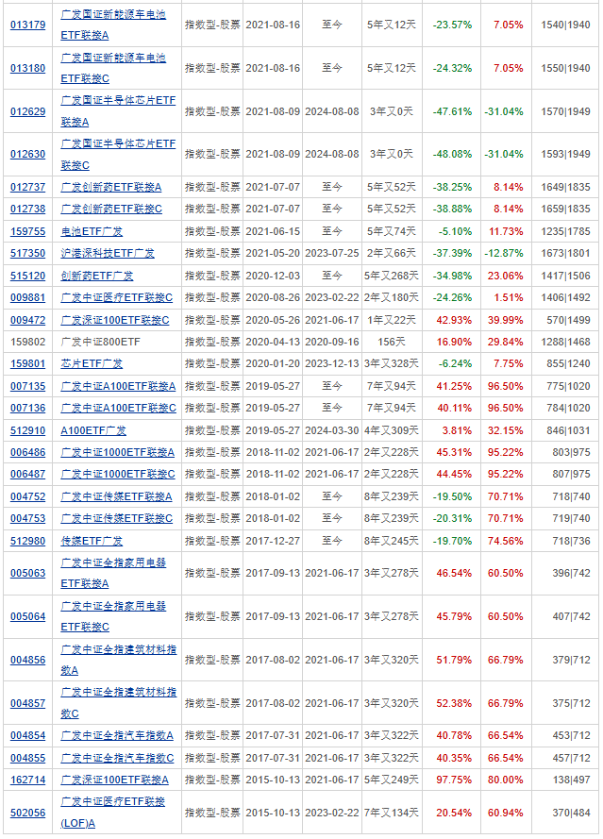Click fund code 515120
Viewport: 603px width, 839px height.
point(27,277)
